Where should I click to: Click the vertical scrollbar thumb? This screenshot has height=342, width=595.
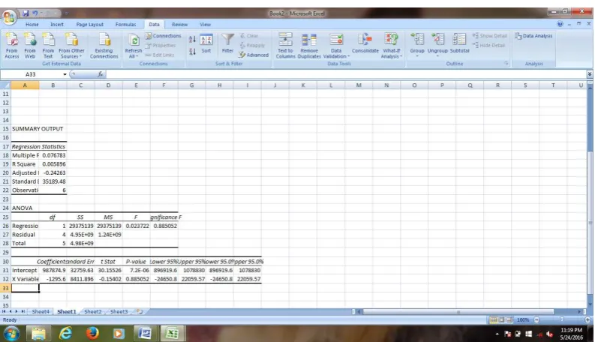tap(590, 223)
